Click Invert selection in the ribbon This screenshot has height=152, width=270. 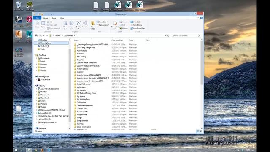[x=138, y=28]
